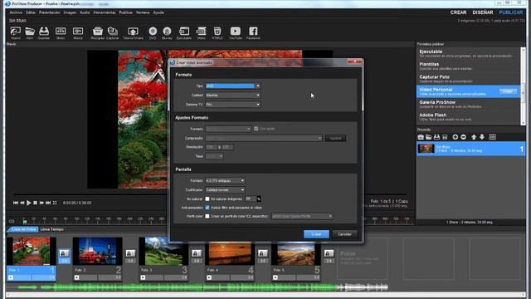
Task: Click the Recopilar toolbar icon
Action: click(98, 32)
